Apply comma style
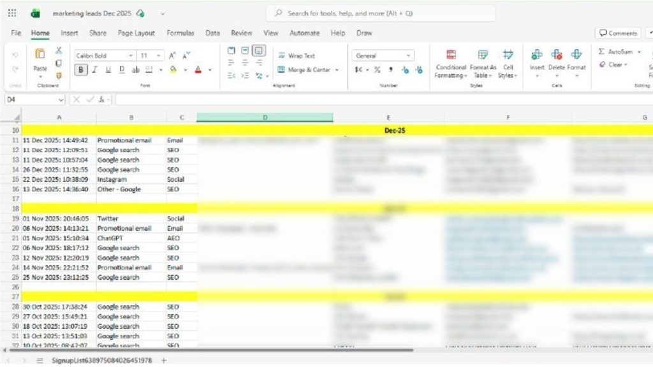The width and height of the screenshot is (653, 367). (391, 70)
